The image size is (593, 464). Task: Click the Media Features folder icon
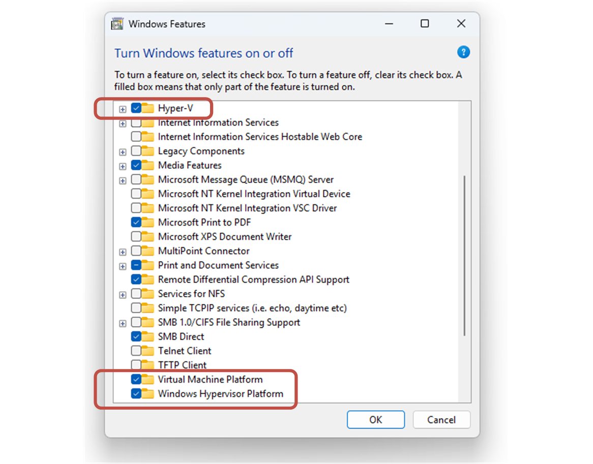pyautogui.click(x=148, y=166)
